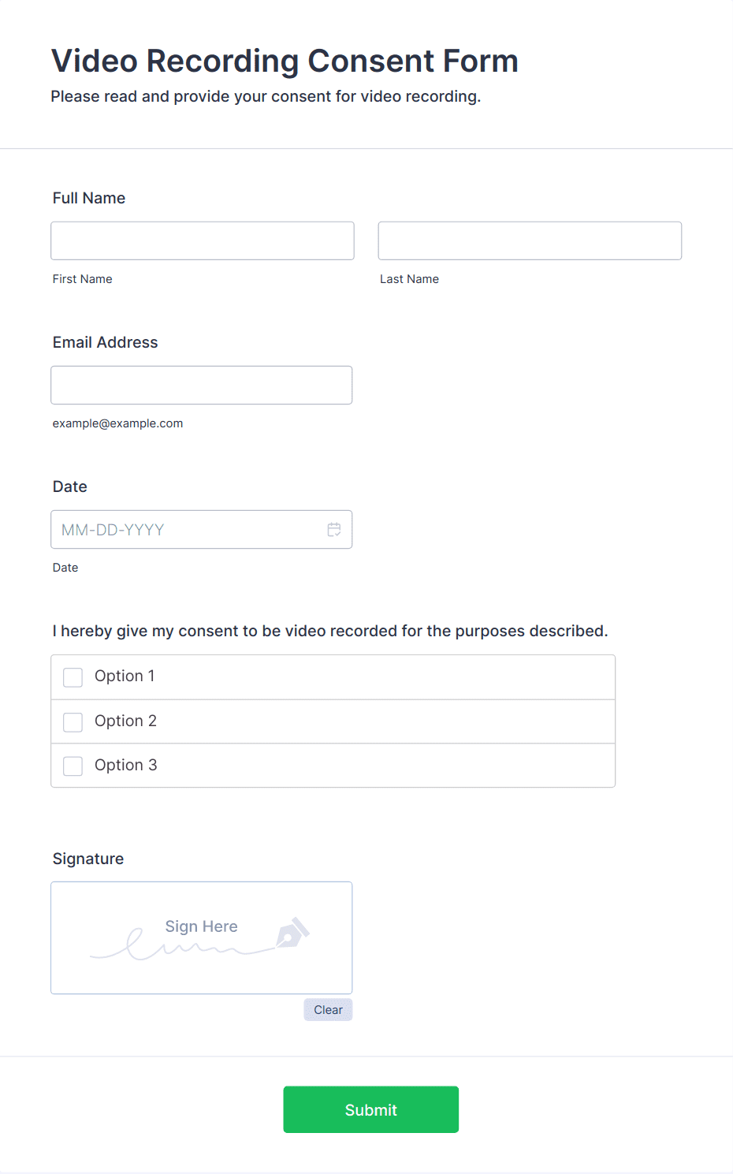Image resolution: width=733 pixels, height=1174 pixels.
Task: Click the Video Recording Consent Form heading
Action: [x=285, y=61]
